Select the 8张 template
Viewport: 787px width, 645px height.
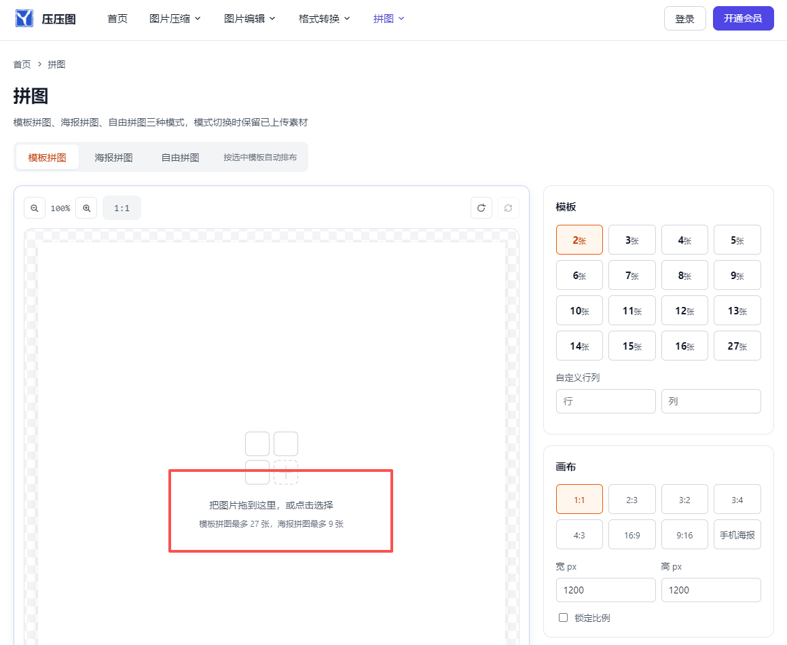tap(684, 275)
